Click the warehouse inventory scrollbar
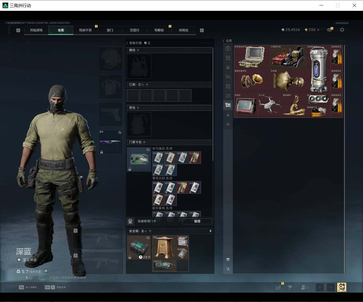 [x=345, y=159]
